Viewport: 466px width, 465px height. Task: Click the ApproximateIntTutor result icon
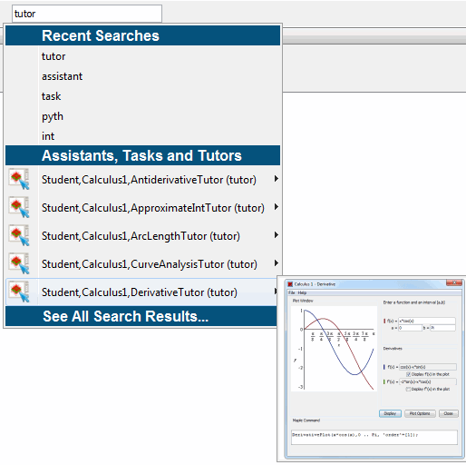19,207
